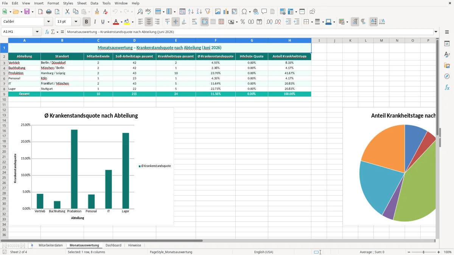Toggle Merge and Center Cells
This screenshot has height=255, width=454.
coord(205,22)
